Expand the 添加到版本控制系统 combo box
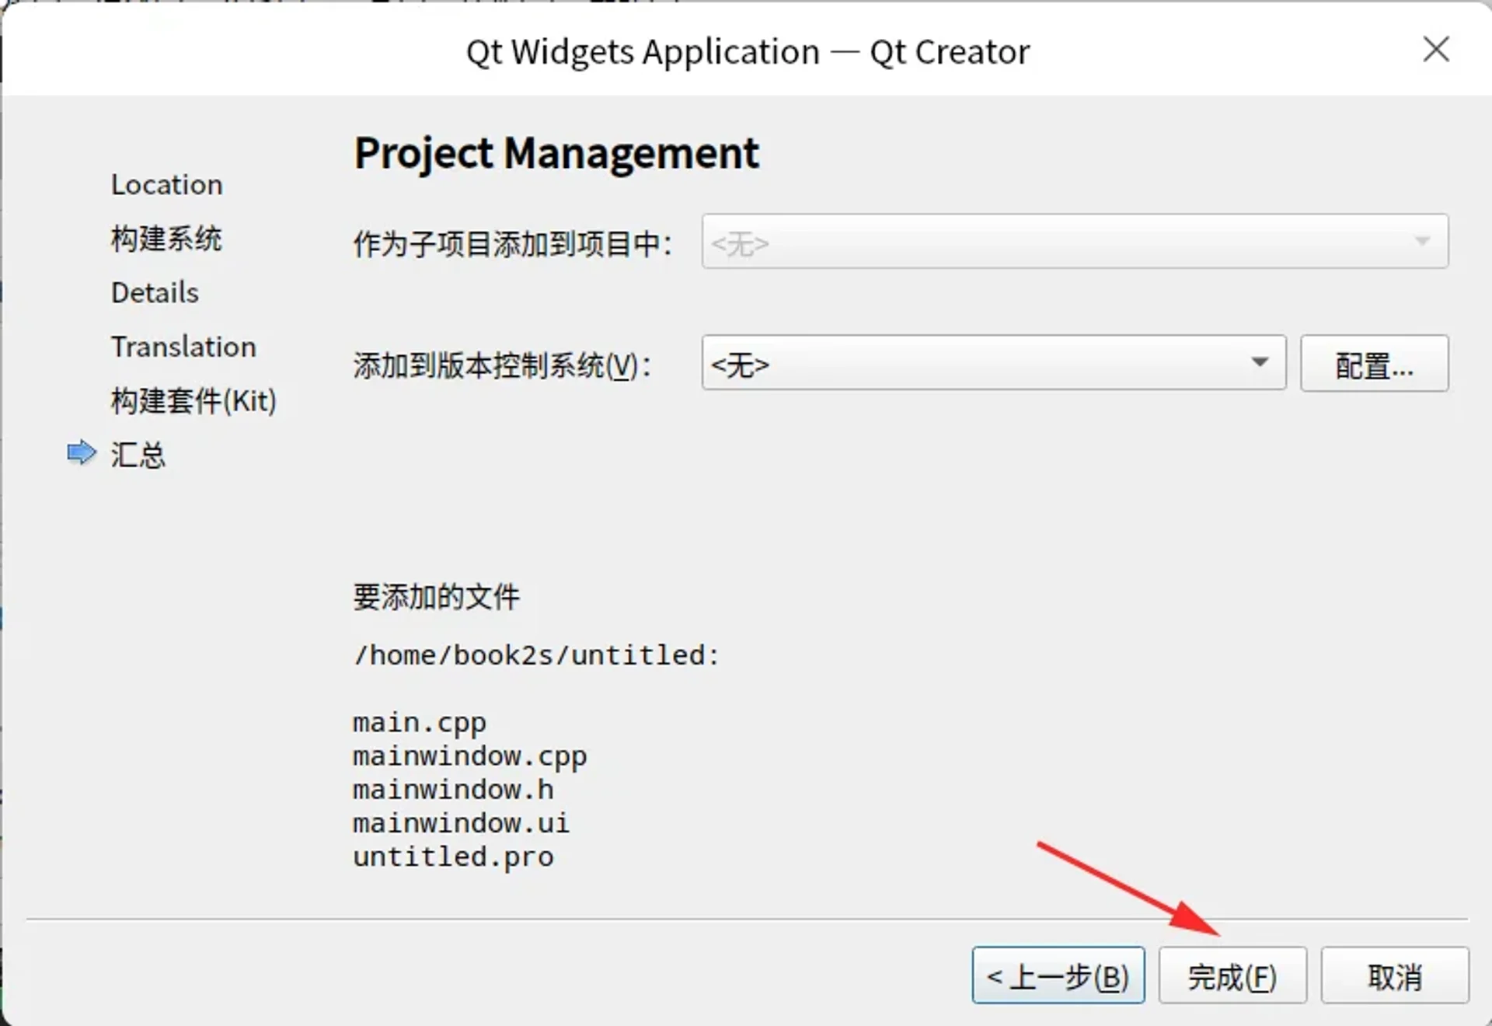The width and height of the screenshot is (1492, 1026). click(x=993, y=363)
